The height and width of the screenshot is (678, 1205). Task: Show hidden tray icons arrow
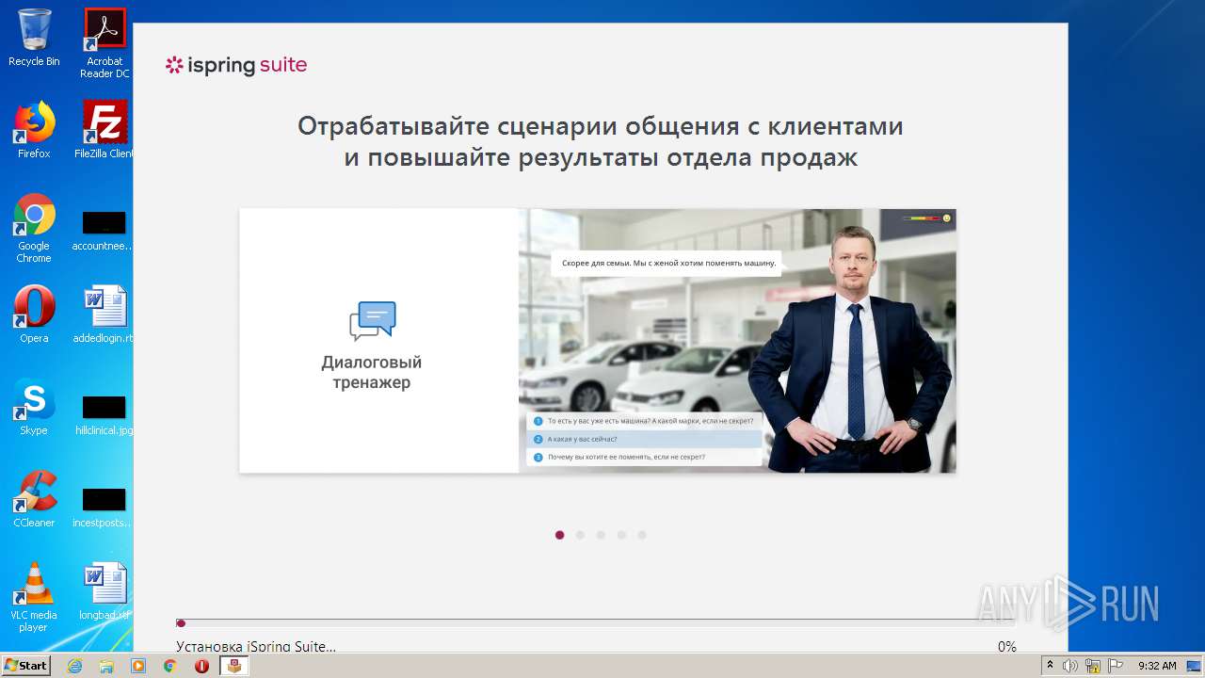pos(1050,666)
